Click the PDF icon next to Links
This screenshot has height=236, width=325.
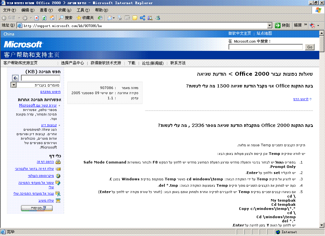(x=312, y=25)
